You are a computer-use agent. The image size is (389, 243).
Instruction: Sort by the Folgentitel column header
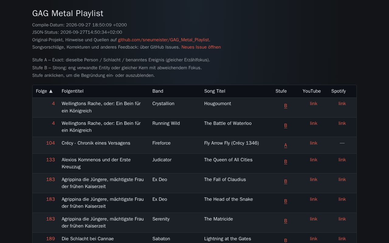72,91
